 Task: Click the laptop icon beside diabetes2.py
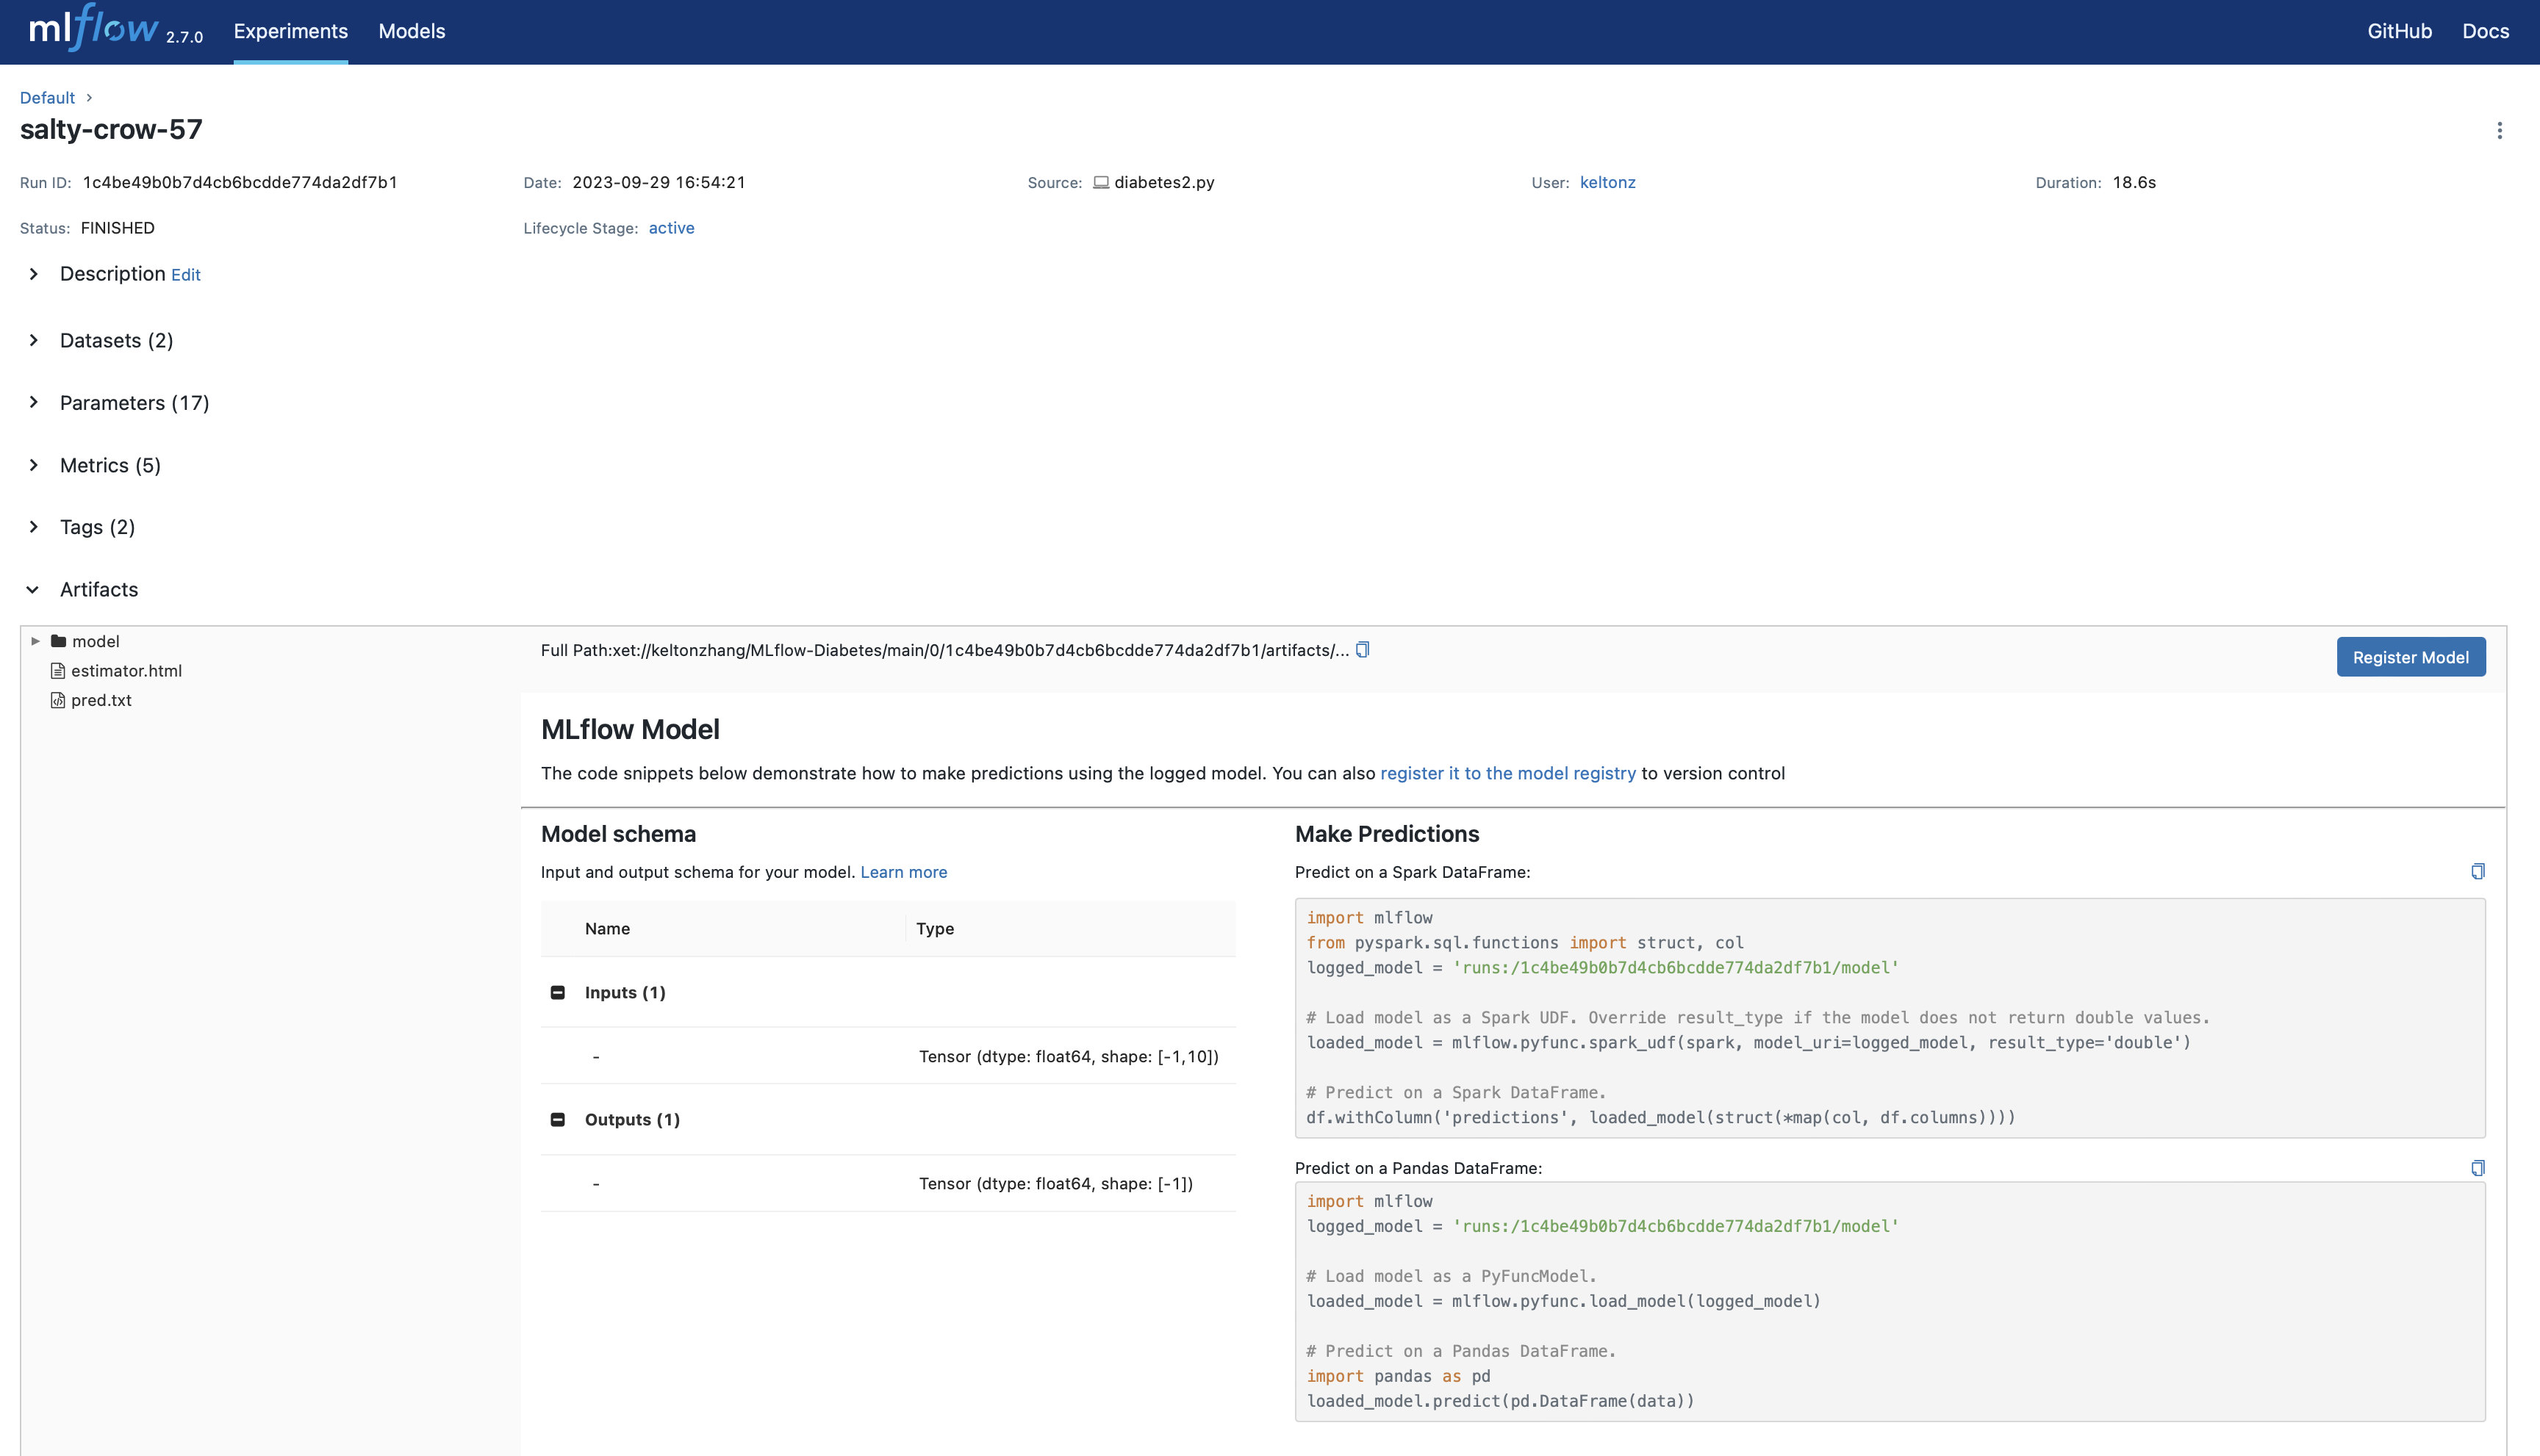tap(1100, 183)
